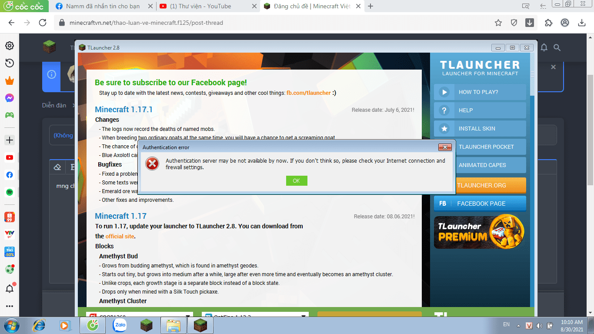The image size is (594, 334).
Task: Click the download arrow in address bar
Action: point(529,23)
